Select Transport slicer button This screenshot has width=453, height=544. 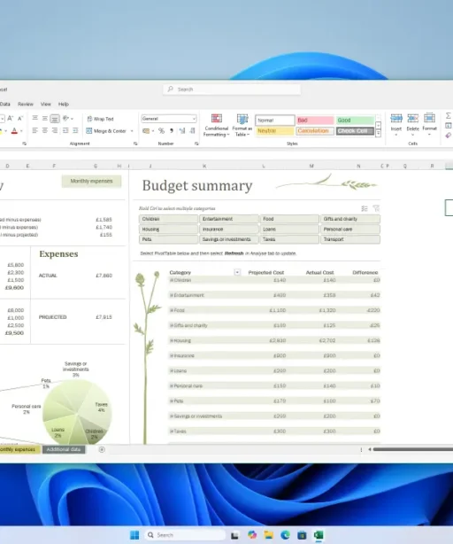[350, 239]
